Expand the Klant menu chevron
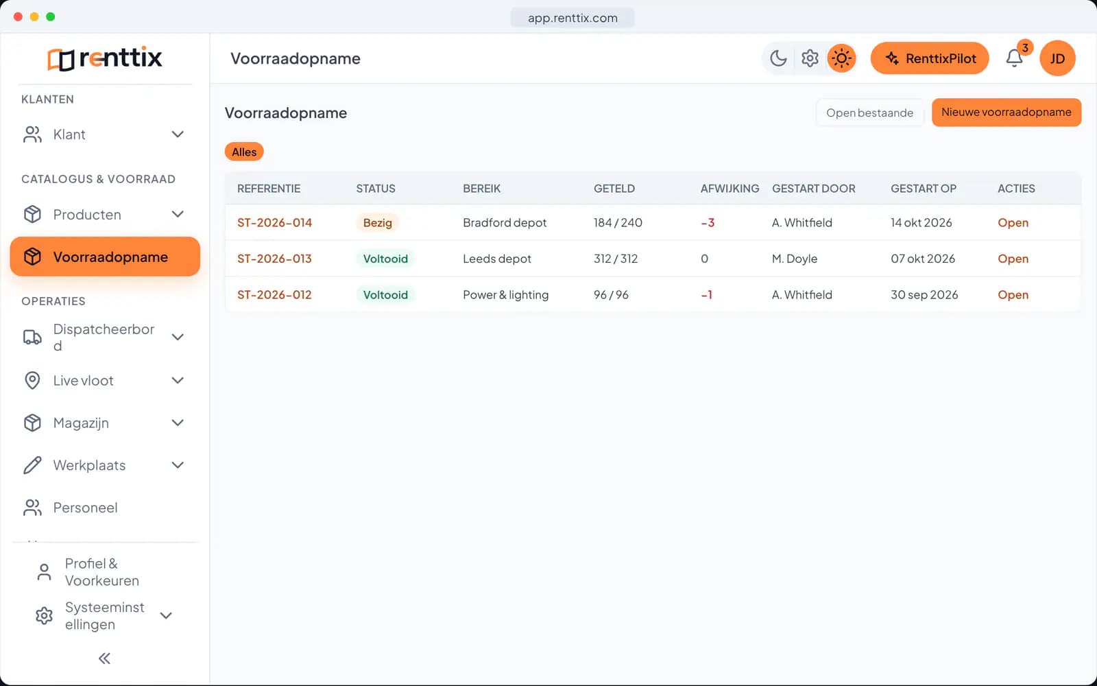This screenshot has height=686, width=1097. coord(178,134)
